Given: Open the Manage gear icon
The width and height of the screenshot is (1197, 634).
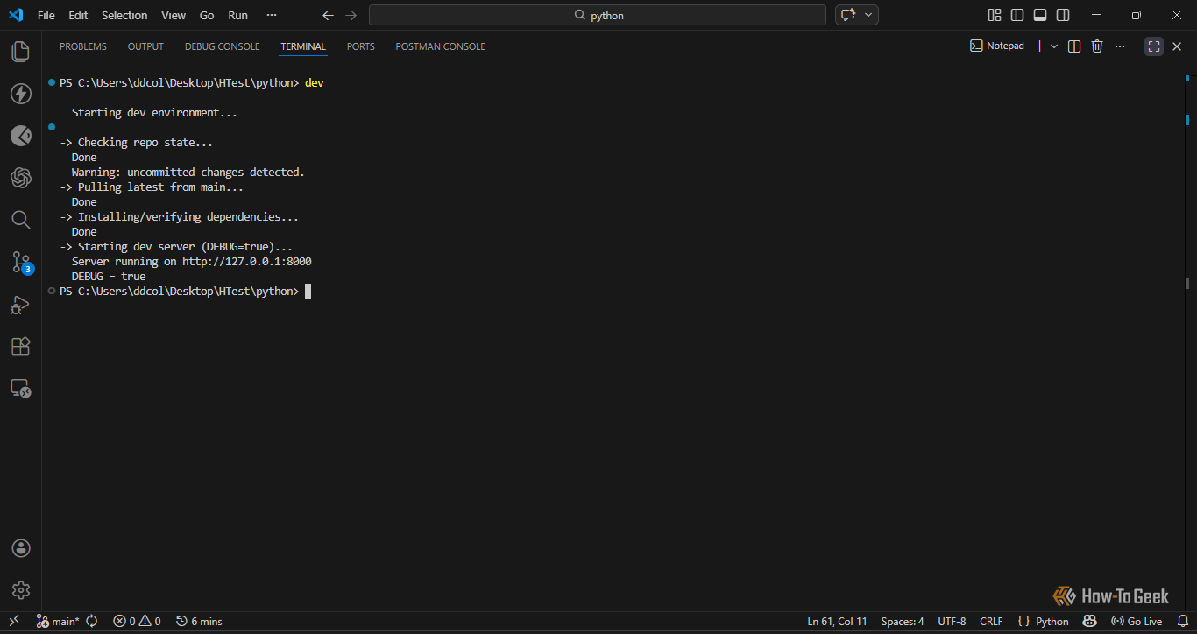Looking at the screenshot, I should tap(21, 590).
